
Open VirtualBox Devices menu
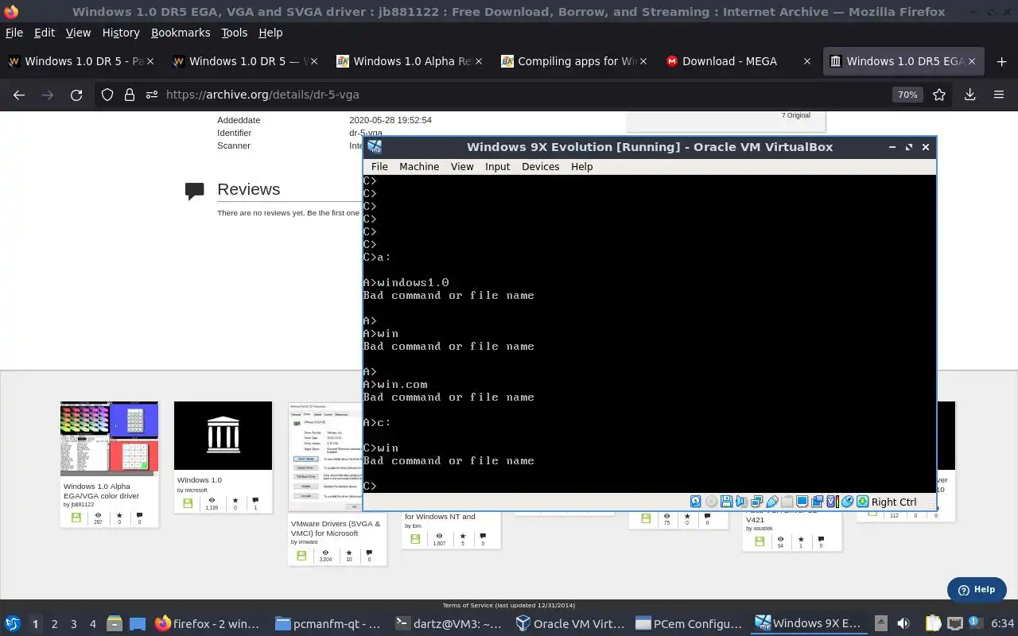point(541,166)
